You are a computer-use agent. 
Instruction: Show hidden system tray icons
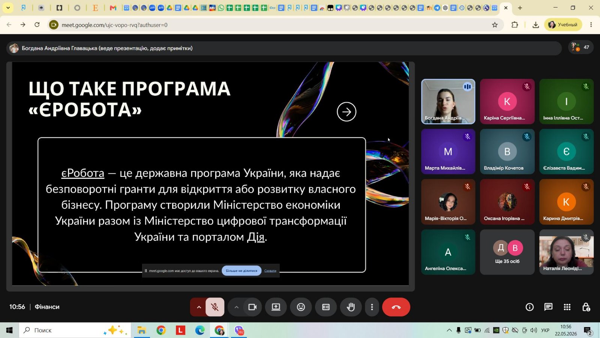449,330
